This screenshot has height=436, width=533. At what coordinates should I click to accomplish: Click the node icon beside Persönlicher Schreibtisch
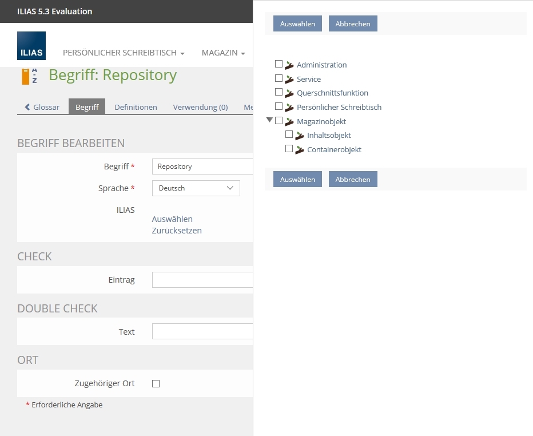[x=289, y=108]
